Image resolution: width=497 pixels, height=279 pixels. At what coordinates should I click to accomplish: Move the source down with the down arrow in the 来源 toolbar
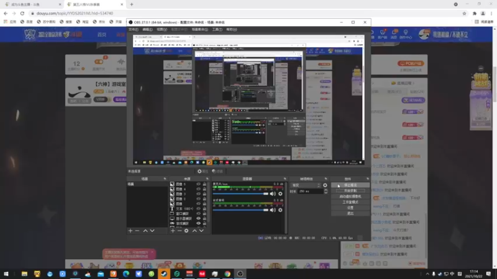pos(201,231)
